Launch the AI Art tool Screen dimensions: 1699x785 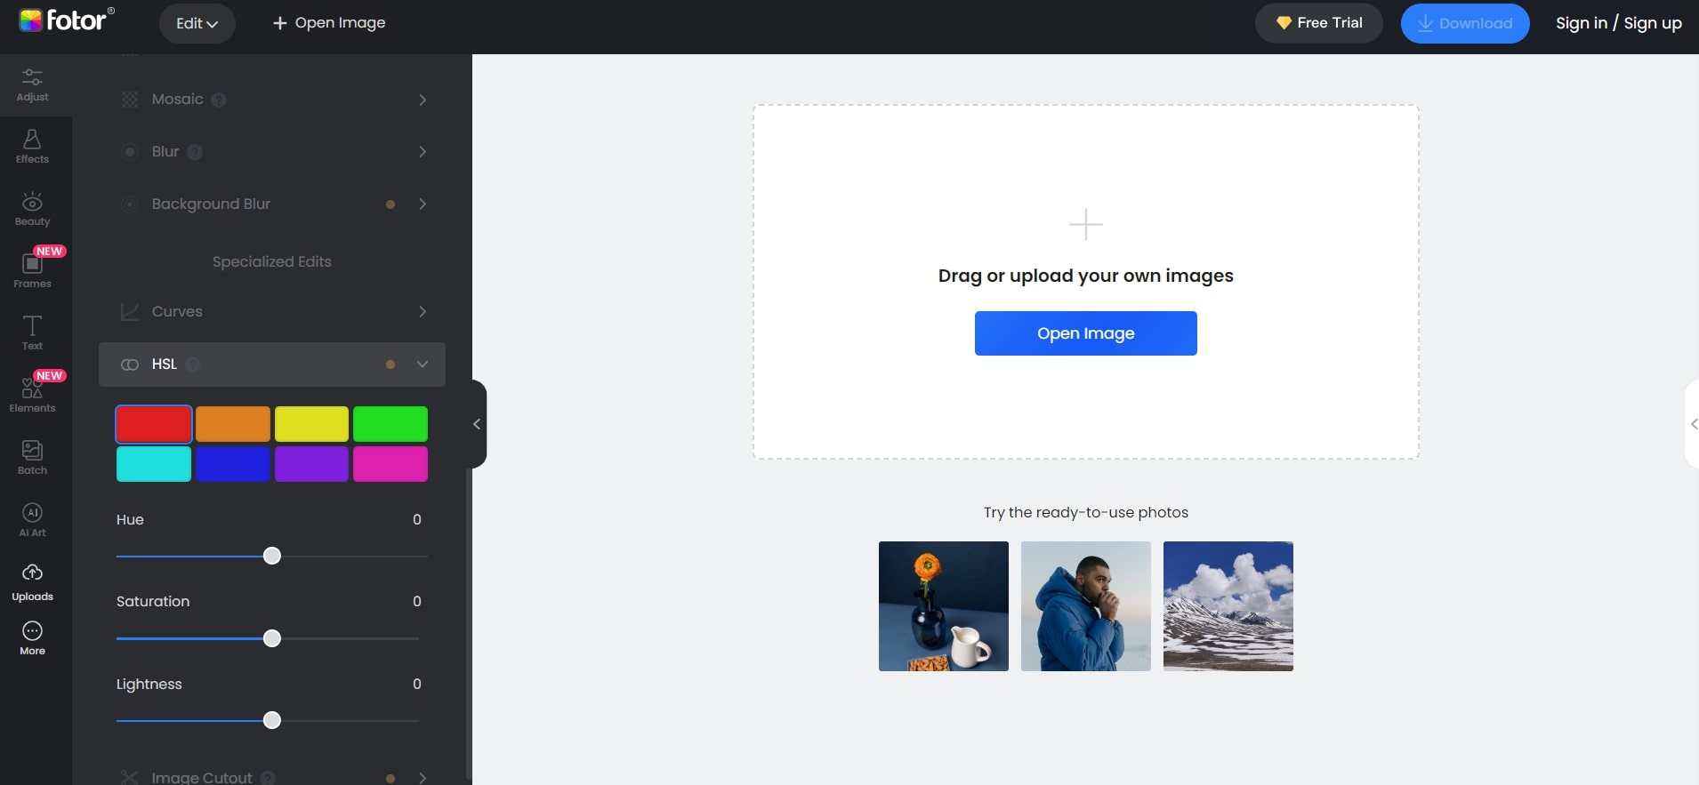(32, 520)
